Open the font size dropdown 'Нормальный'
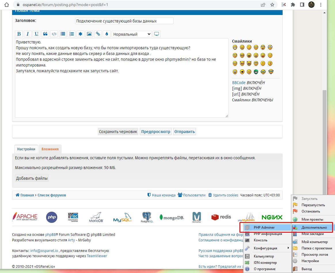Image resolution: width=335 pixels, height=273 pixels. coord(132,34)
